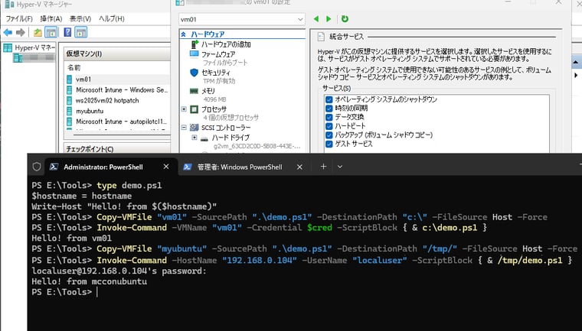This screenshot has width=582, height=331.
Task: Click the 仮想マシン(I) panel header
Action: pos(117,54)
